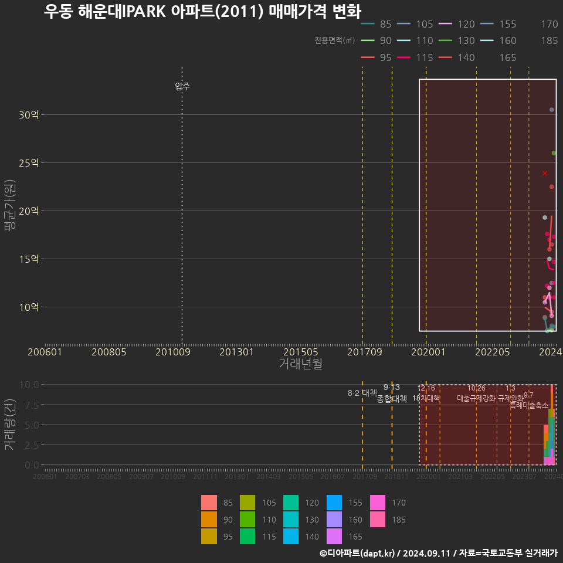Click the '12.16 18차대책' policy annotation

pyautogui.click(x=426, y=393)
